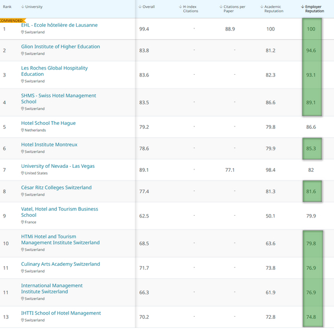This screenshot has width=334, height=330.
Task: Select IHTTI academic reputation 72.8
Action: click(x=271, y=317)
